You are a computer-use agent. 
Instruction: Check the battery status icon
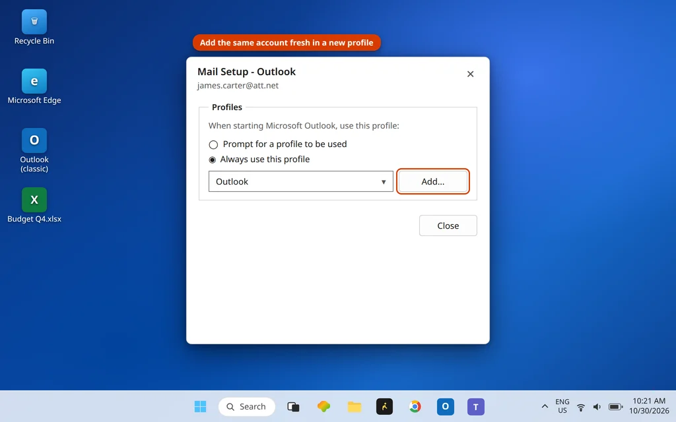(x=615, y=407)
